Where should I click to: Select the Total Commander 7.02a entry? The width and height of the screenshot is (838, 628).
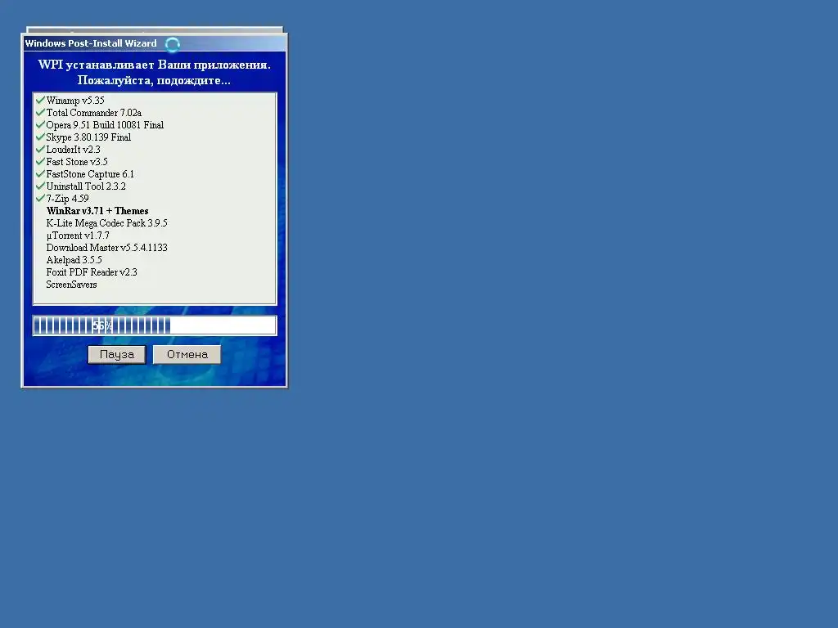[93, 113]
